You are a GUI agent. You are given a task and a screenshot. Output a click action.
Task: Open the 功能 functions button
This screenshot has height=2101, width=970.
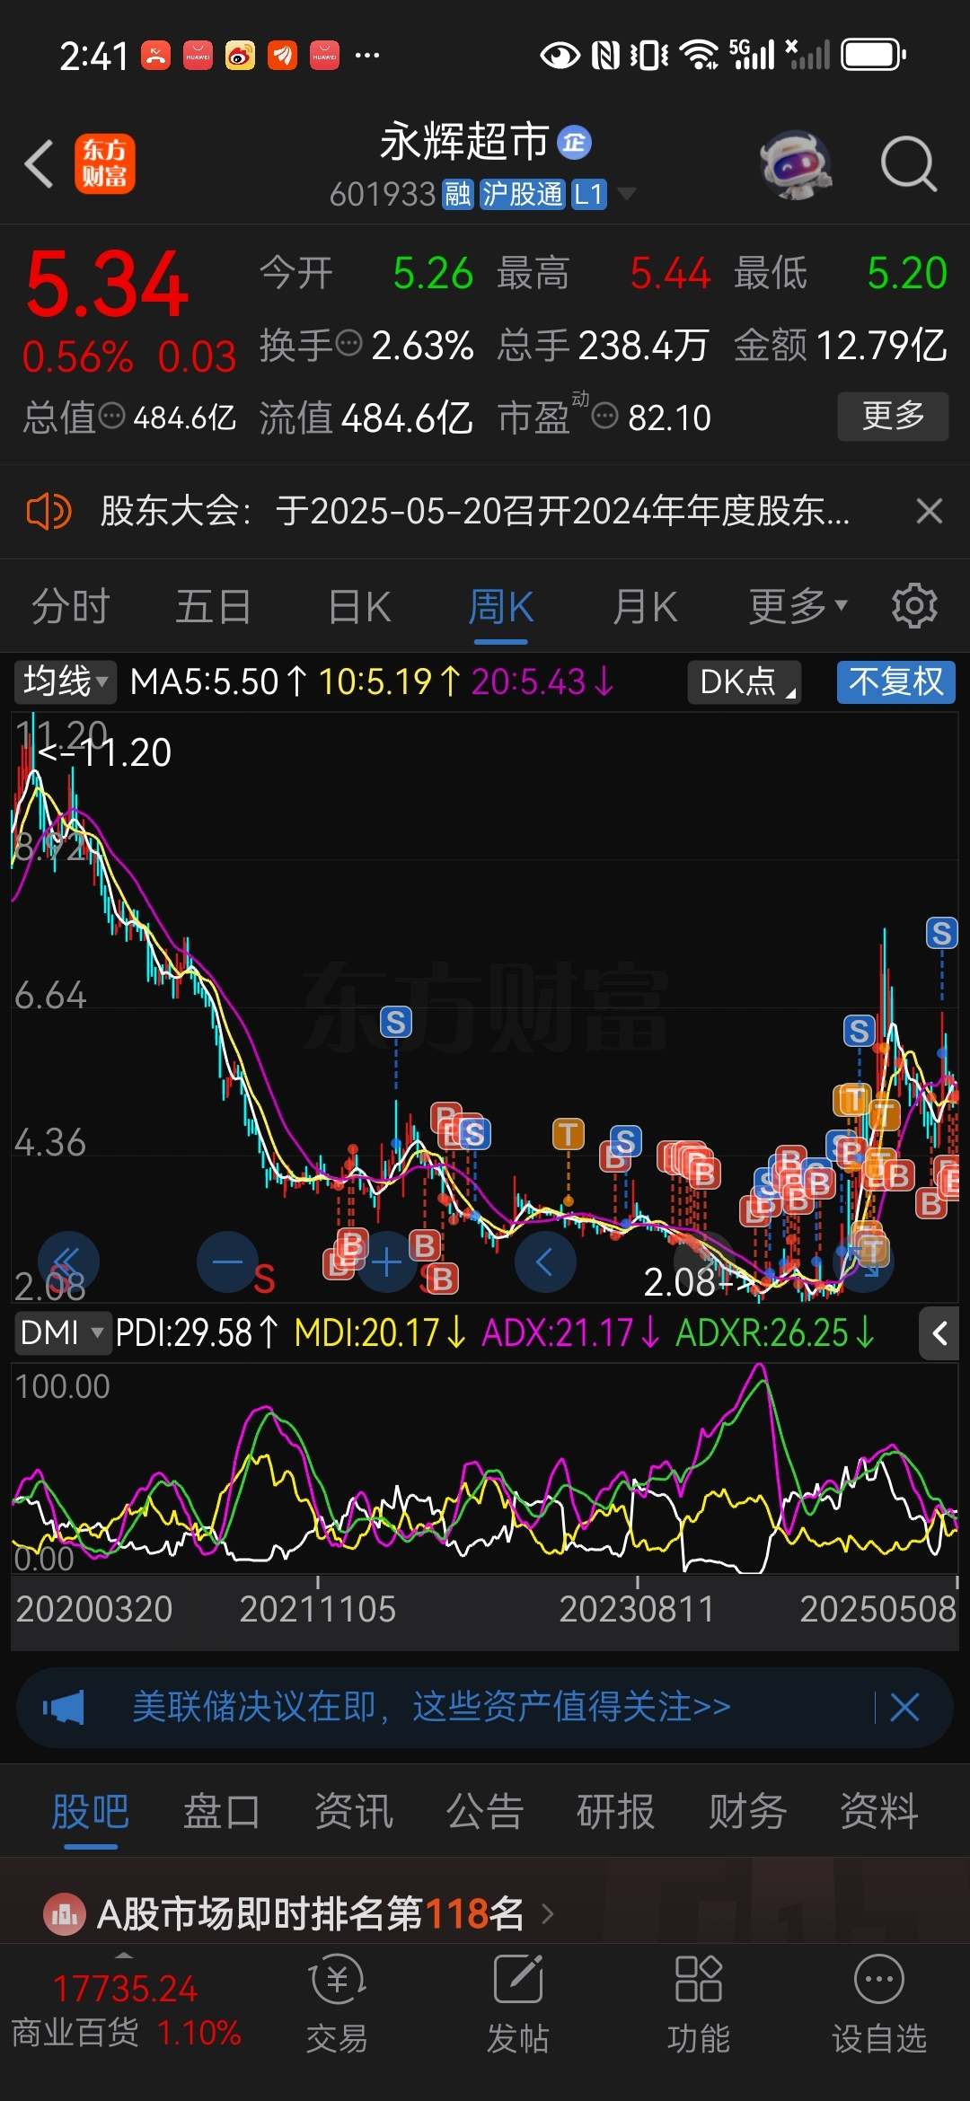699,2005
